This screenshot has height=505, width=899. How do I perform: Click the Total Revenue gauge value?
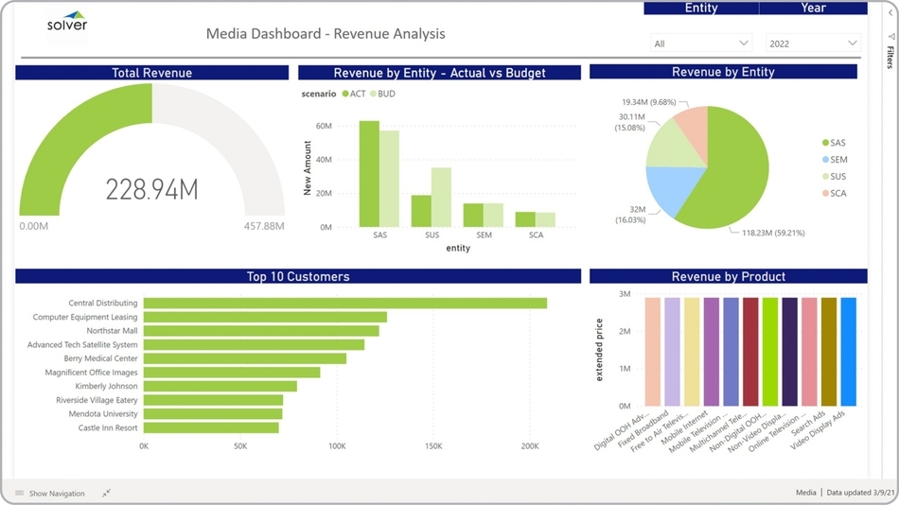coord(151,189)
